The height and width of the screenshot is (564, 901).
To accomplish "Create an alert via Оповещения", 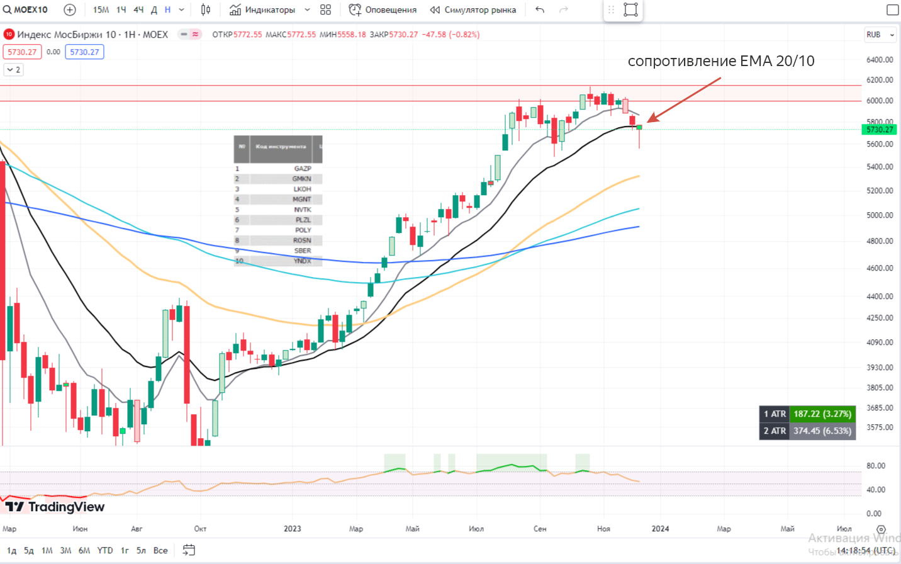I will pos(383,9).
